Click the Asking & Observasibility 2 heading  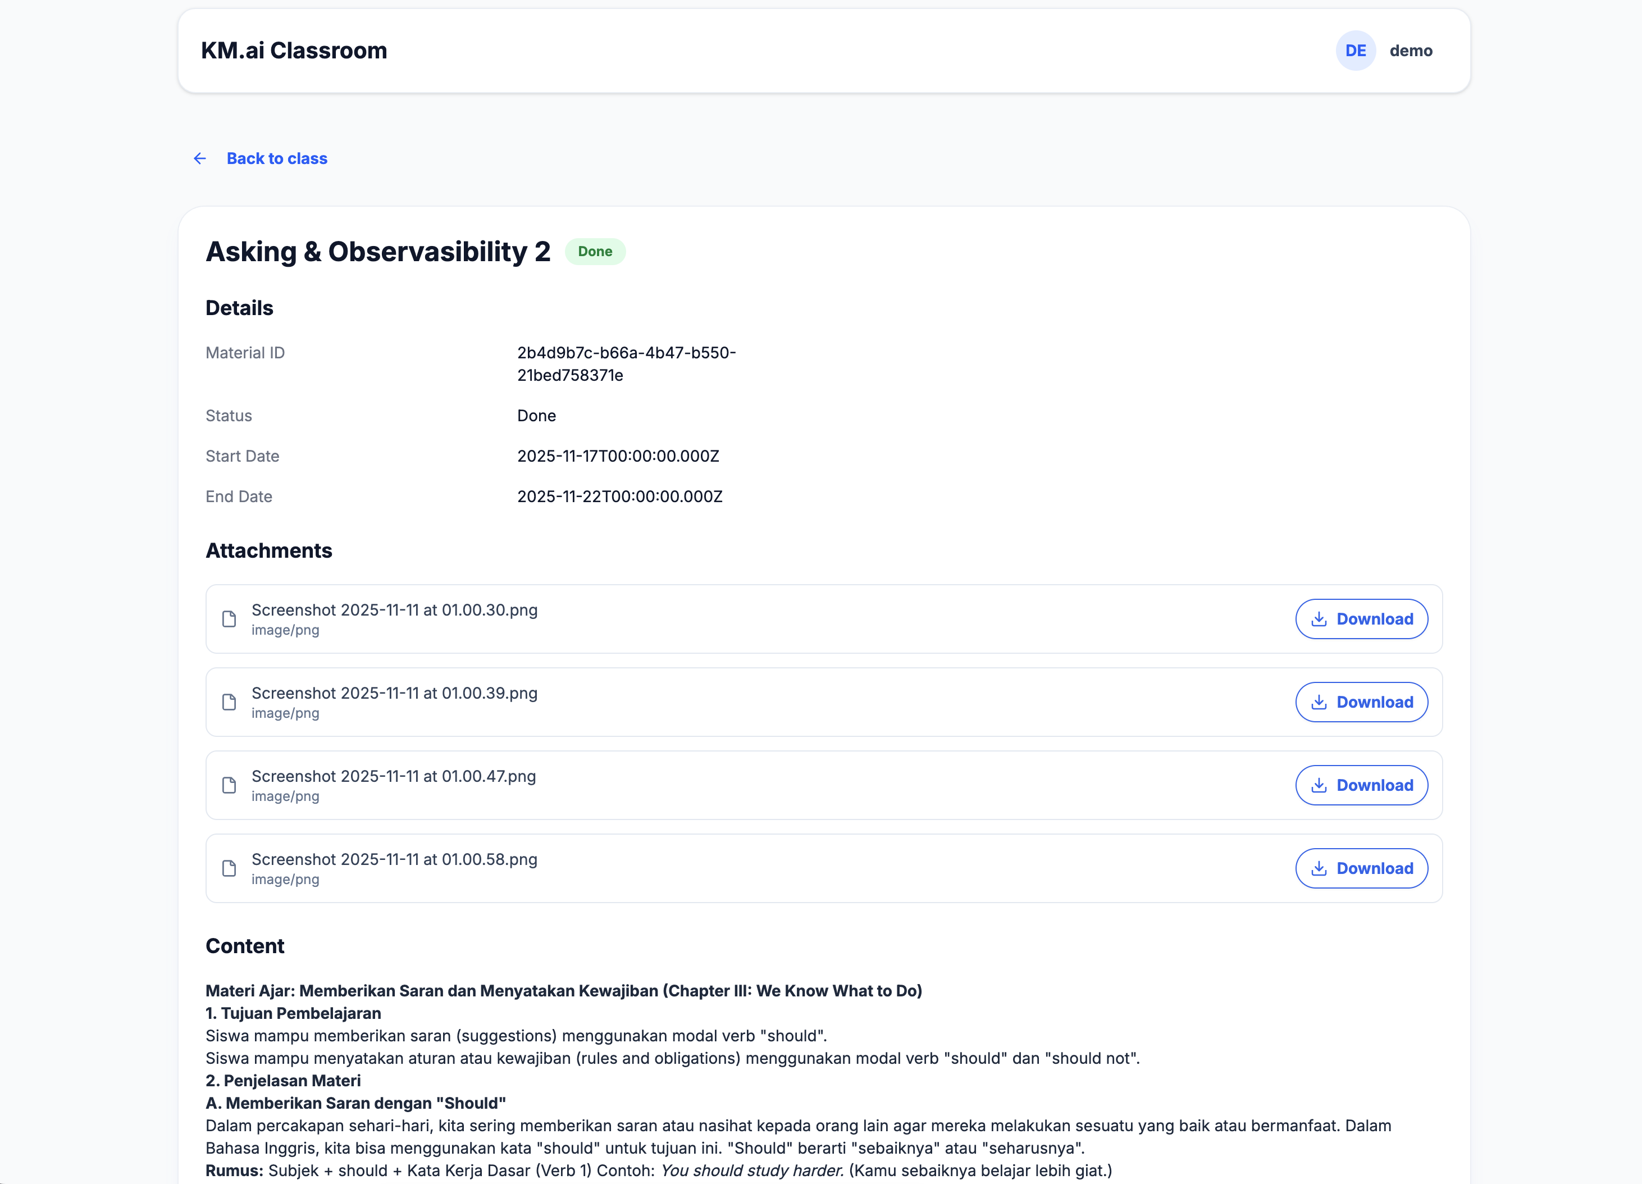378,251
